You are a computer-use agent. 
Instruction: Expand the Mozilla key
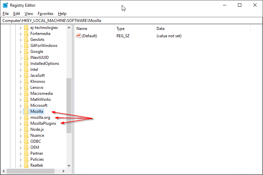tap(20, 112)
